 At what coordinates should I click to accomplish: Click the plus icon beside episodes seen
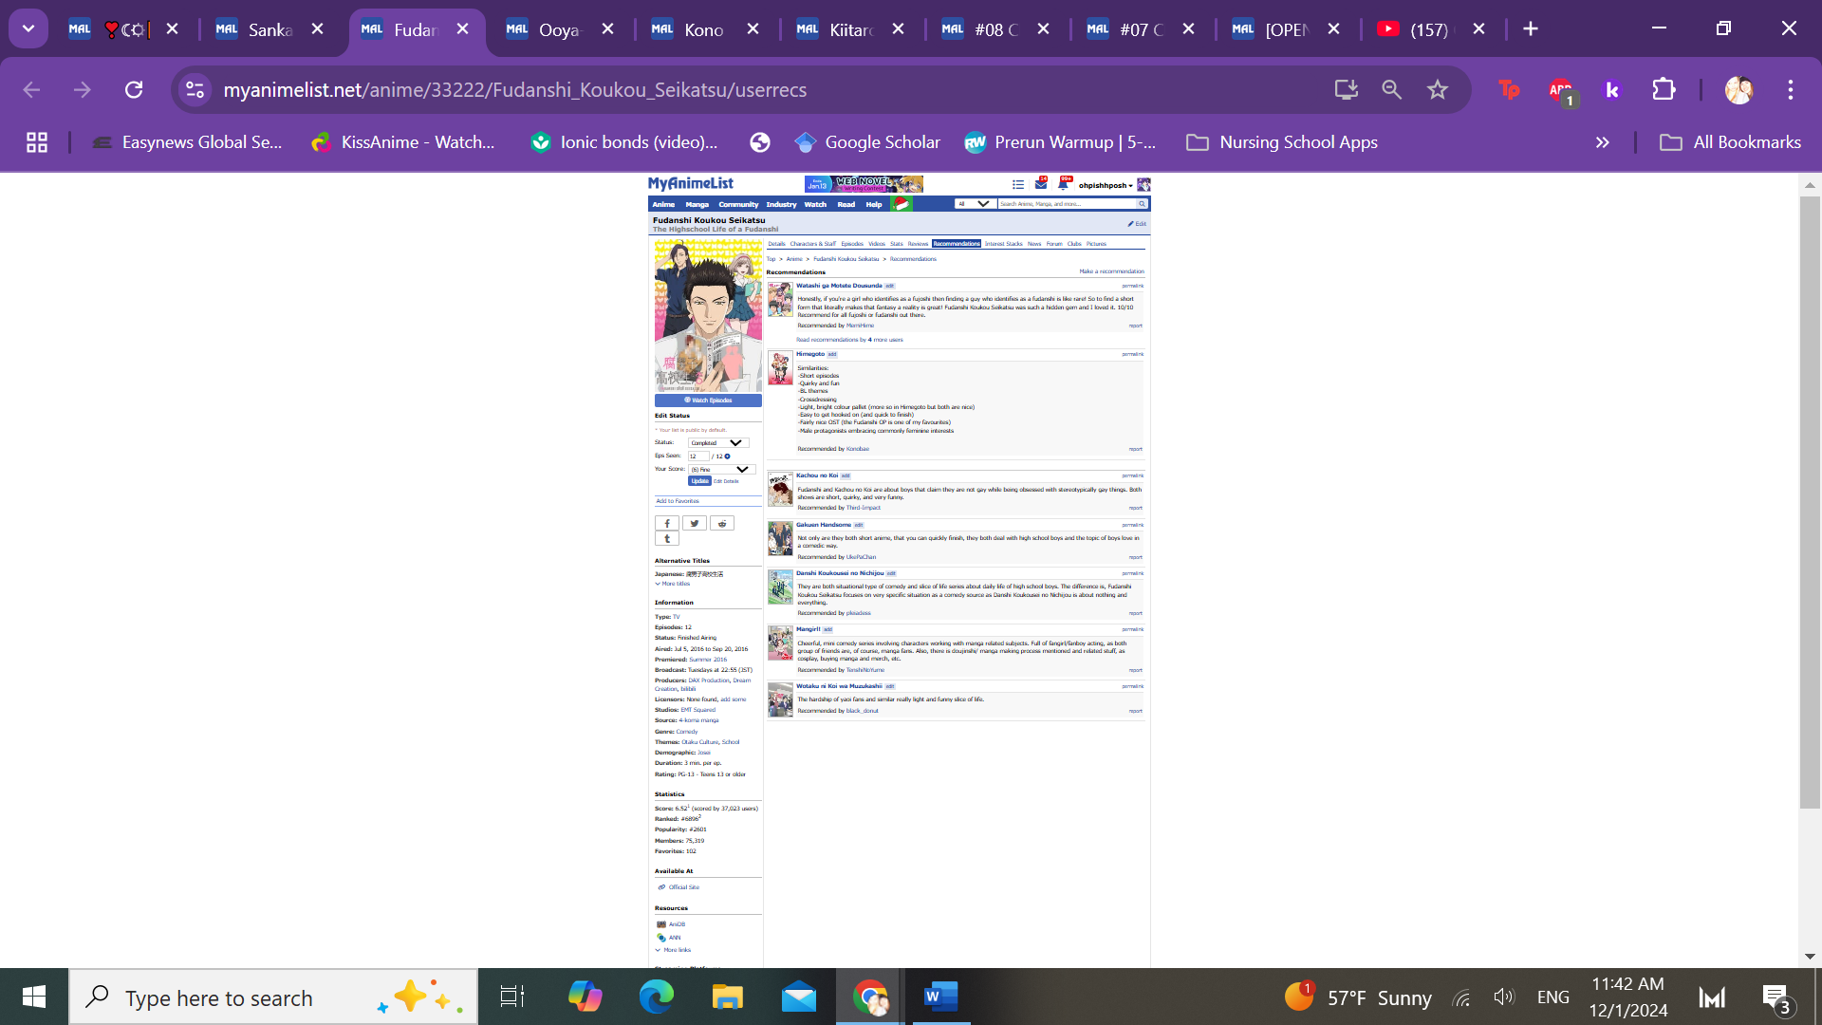coord(728,457)
